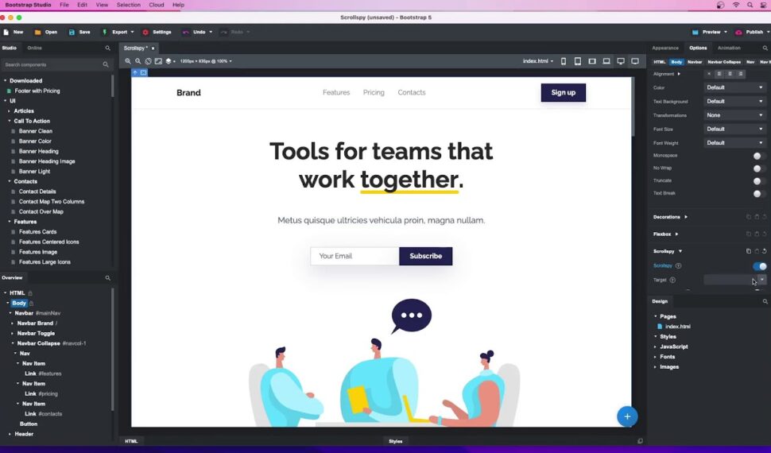Image resolution: width=771 pixels, height=453 pixels.
Task: Click zoom in magnifier above canvas
Action: click(x=128, y=61)
